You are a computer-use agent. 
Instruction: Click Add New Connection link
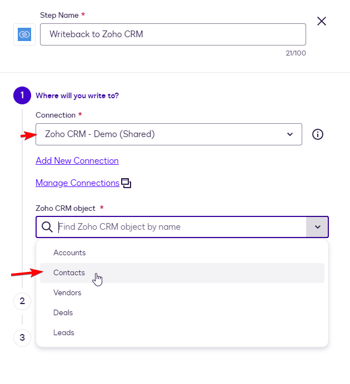(x=77, y=161)
